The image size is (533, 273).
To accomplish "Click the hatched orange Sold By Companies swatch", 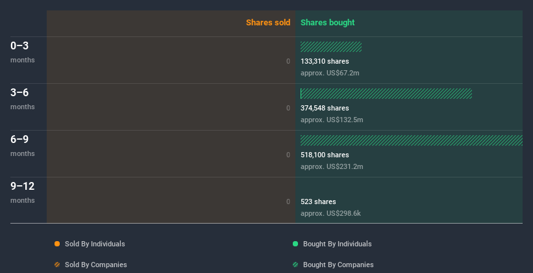I will [x=57, y=265].
